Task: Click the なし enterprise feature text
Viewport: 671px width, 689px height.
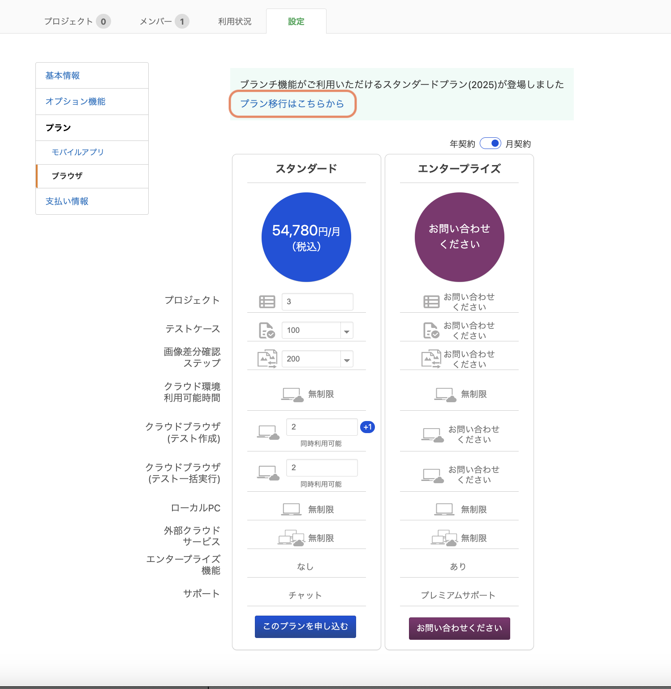Action: 305,567
